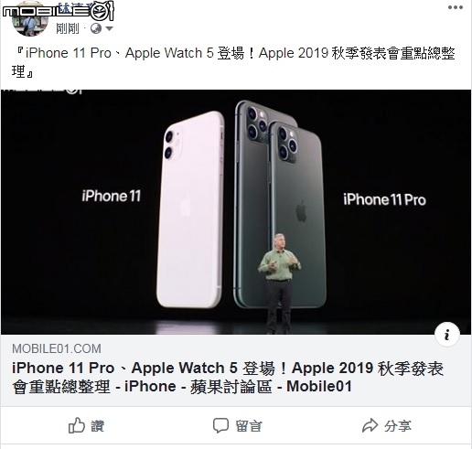
Task: Open the poster's profile avatar
Action: (30, 21)
